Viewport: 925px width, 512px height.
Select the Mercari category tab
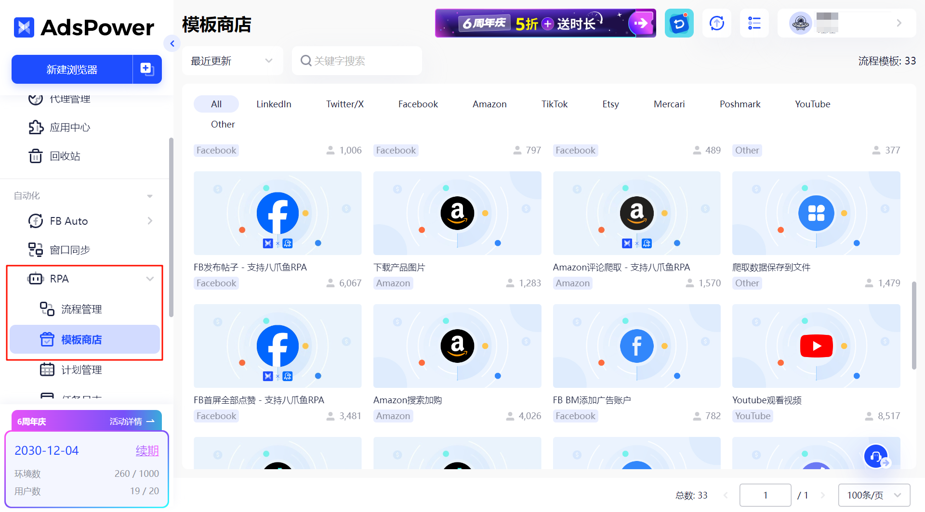[x=669, y=104]
